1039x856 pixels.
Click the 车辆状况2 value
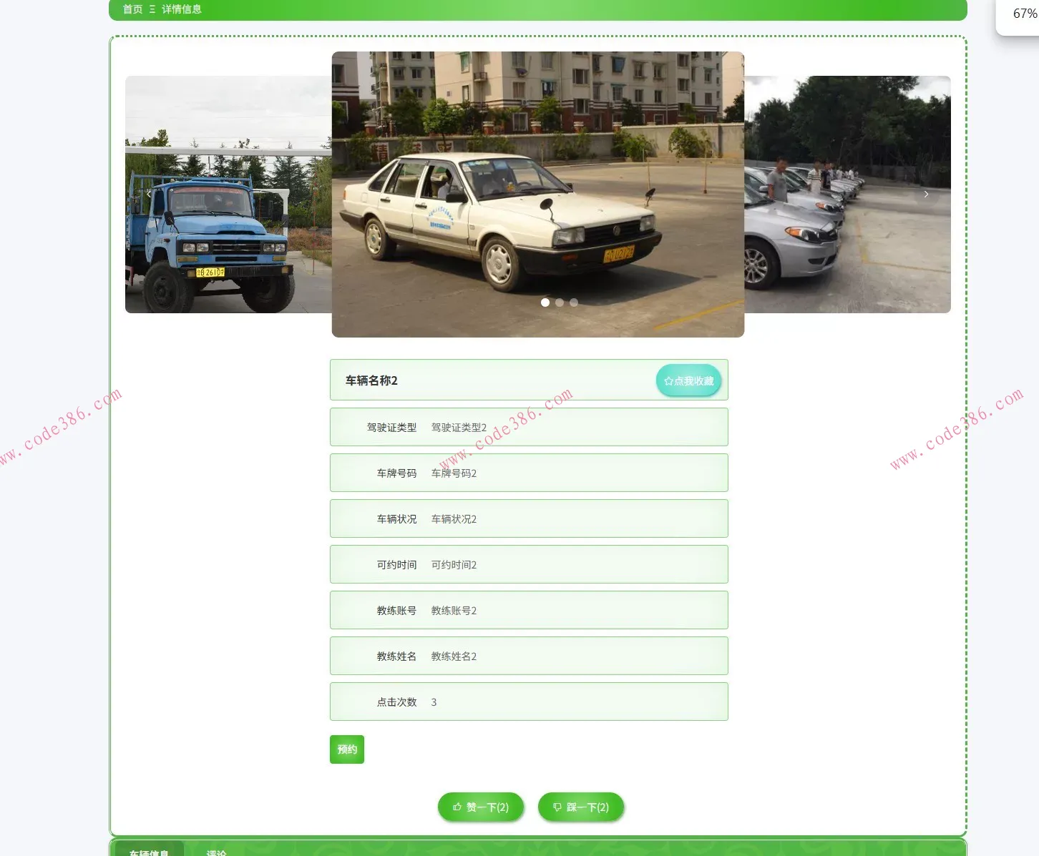454,519
